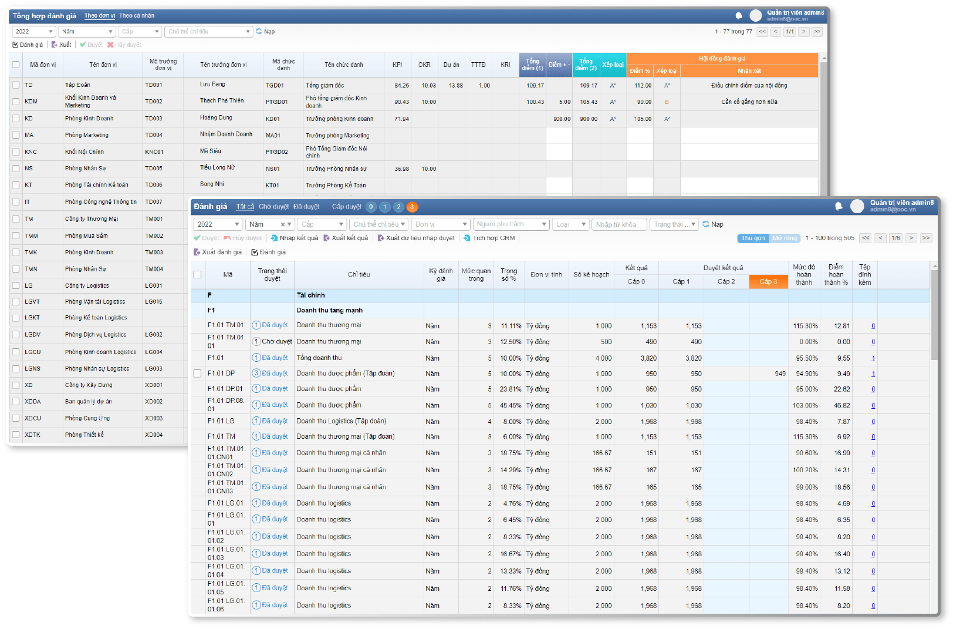Click the level 3 status circle on row F1.01.DP
This screenshot has width=953, height=629.
coord(256,374)
